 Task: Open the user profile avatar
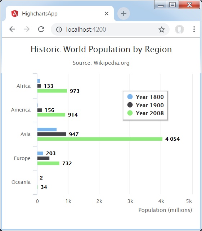tap(179, 29)
